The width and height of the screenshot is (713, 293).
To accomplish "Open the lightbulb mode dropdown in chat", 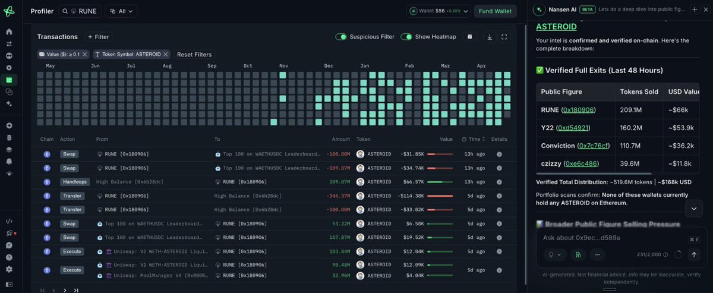I will pos(554,254).
